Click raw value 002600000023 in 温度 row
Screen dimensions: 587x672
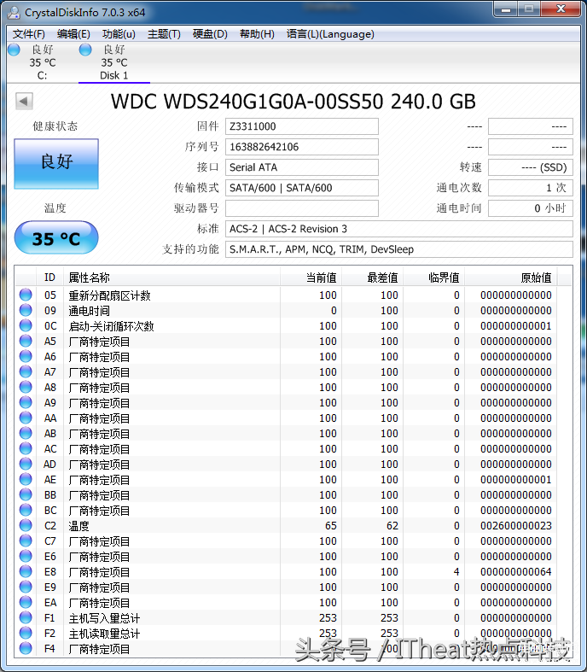tap(516, 525)
